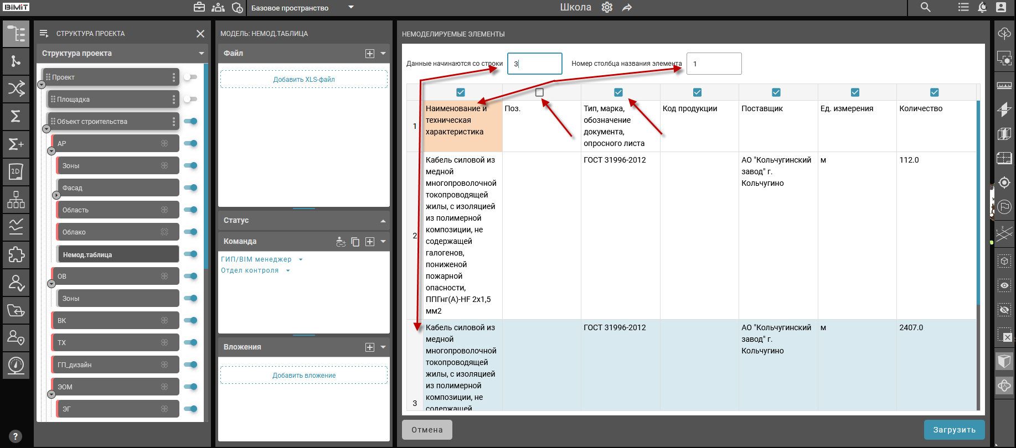Copy team using Команда copy icon
The width and height of the screenshot is (1016, 448).
click(355, 242)
